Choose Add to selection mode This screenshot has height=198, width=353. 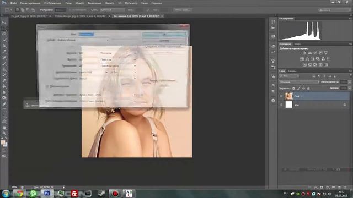pos(23,10)
